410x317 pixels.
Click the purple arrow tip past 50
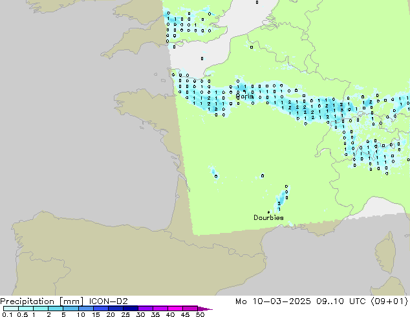point(205,309)
